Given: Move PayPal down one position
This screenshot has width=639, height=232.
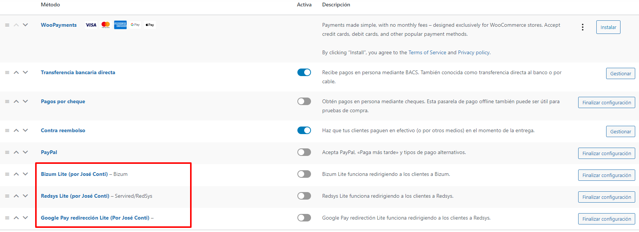Looking at the screenshot, I should pyautogui.click(x=25, y=152).
